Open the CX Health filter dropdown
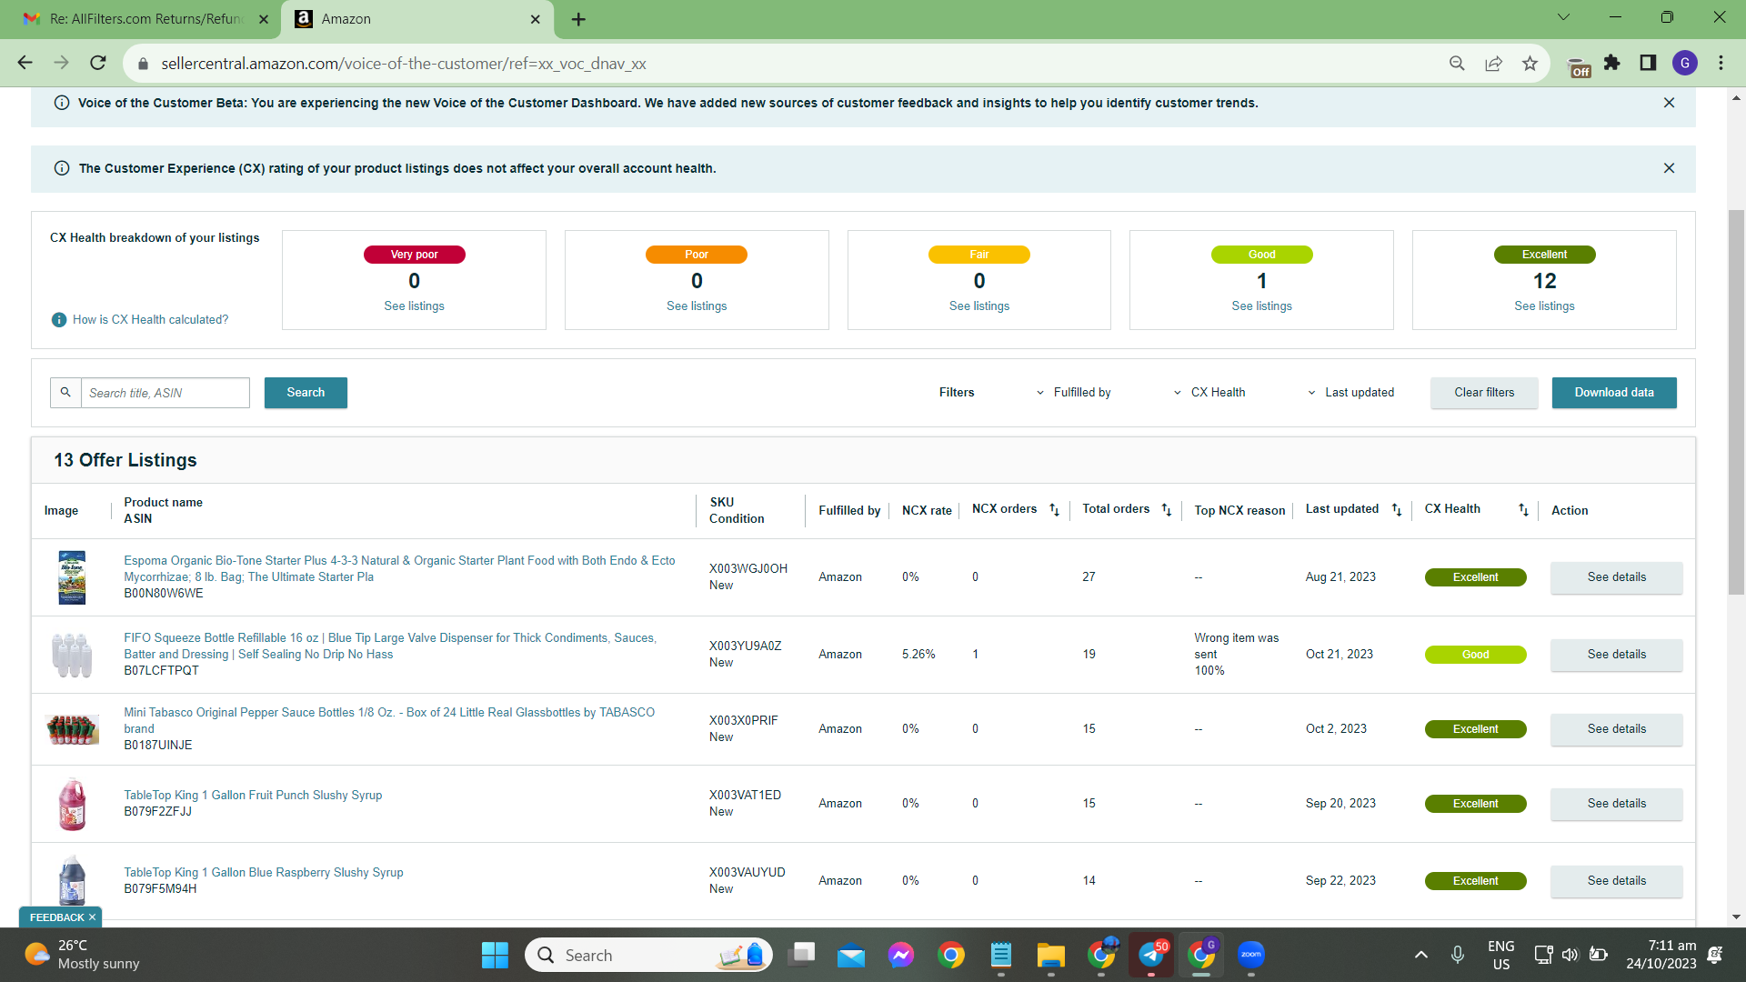Screen dimensions: 1746x982 click(x=1209, y=393)
